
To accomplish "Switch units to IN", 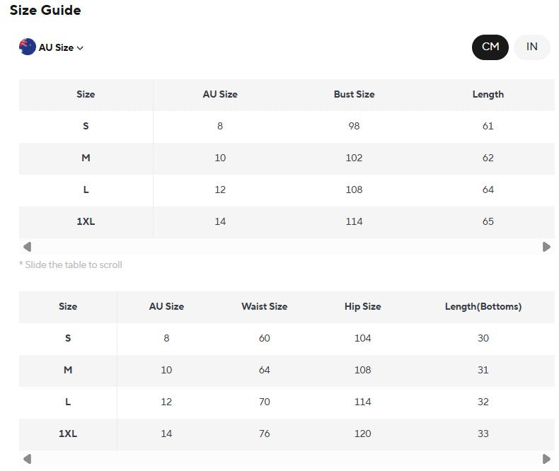I will pyautogui.click(x=532, y=47).
